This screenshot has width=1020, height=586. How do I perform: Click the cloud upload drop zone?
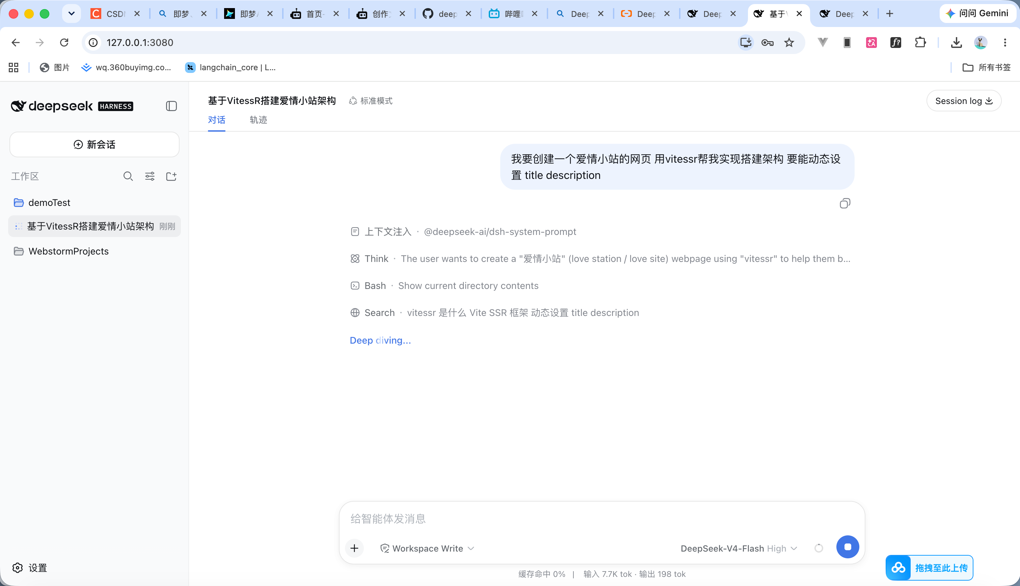coord(930,567)
